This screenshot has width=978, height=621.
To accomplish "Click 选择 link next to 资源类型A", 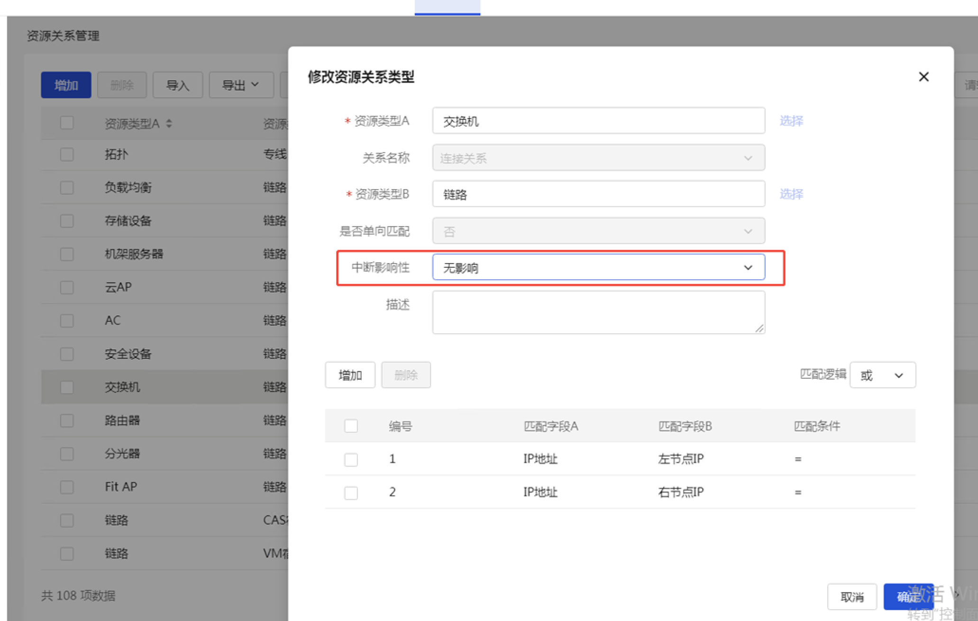I will tap(791, 121).
